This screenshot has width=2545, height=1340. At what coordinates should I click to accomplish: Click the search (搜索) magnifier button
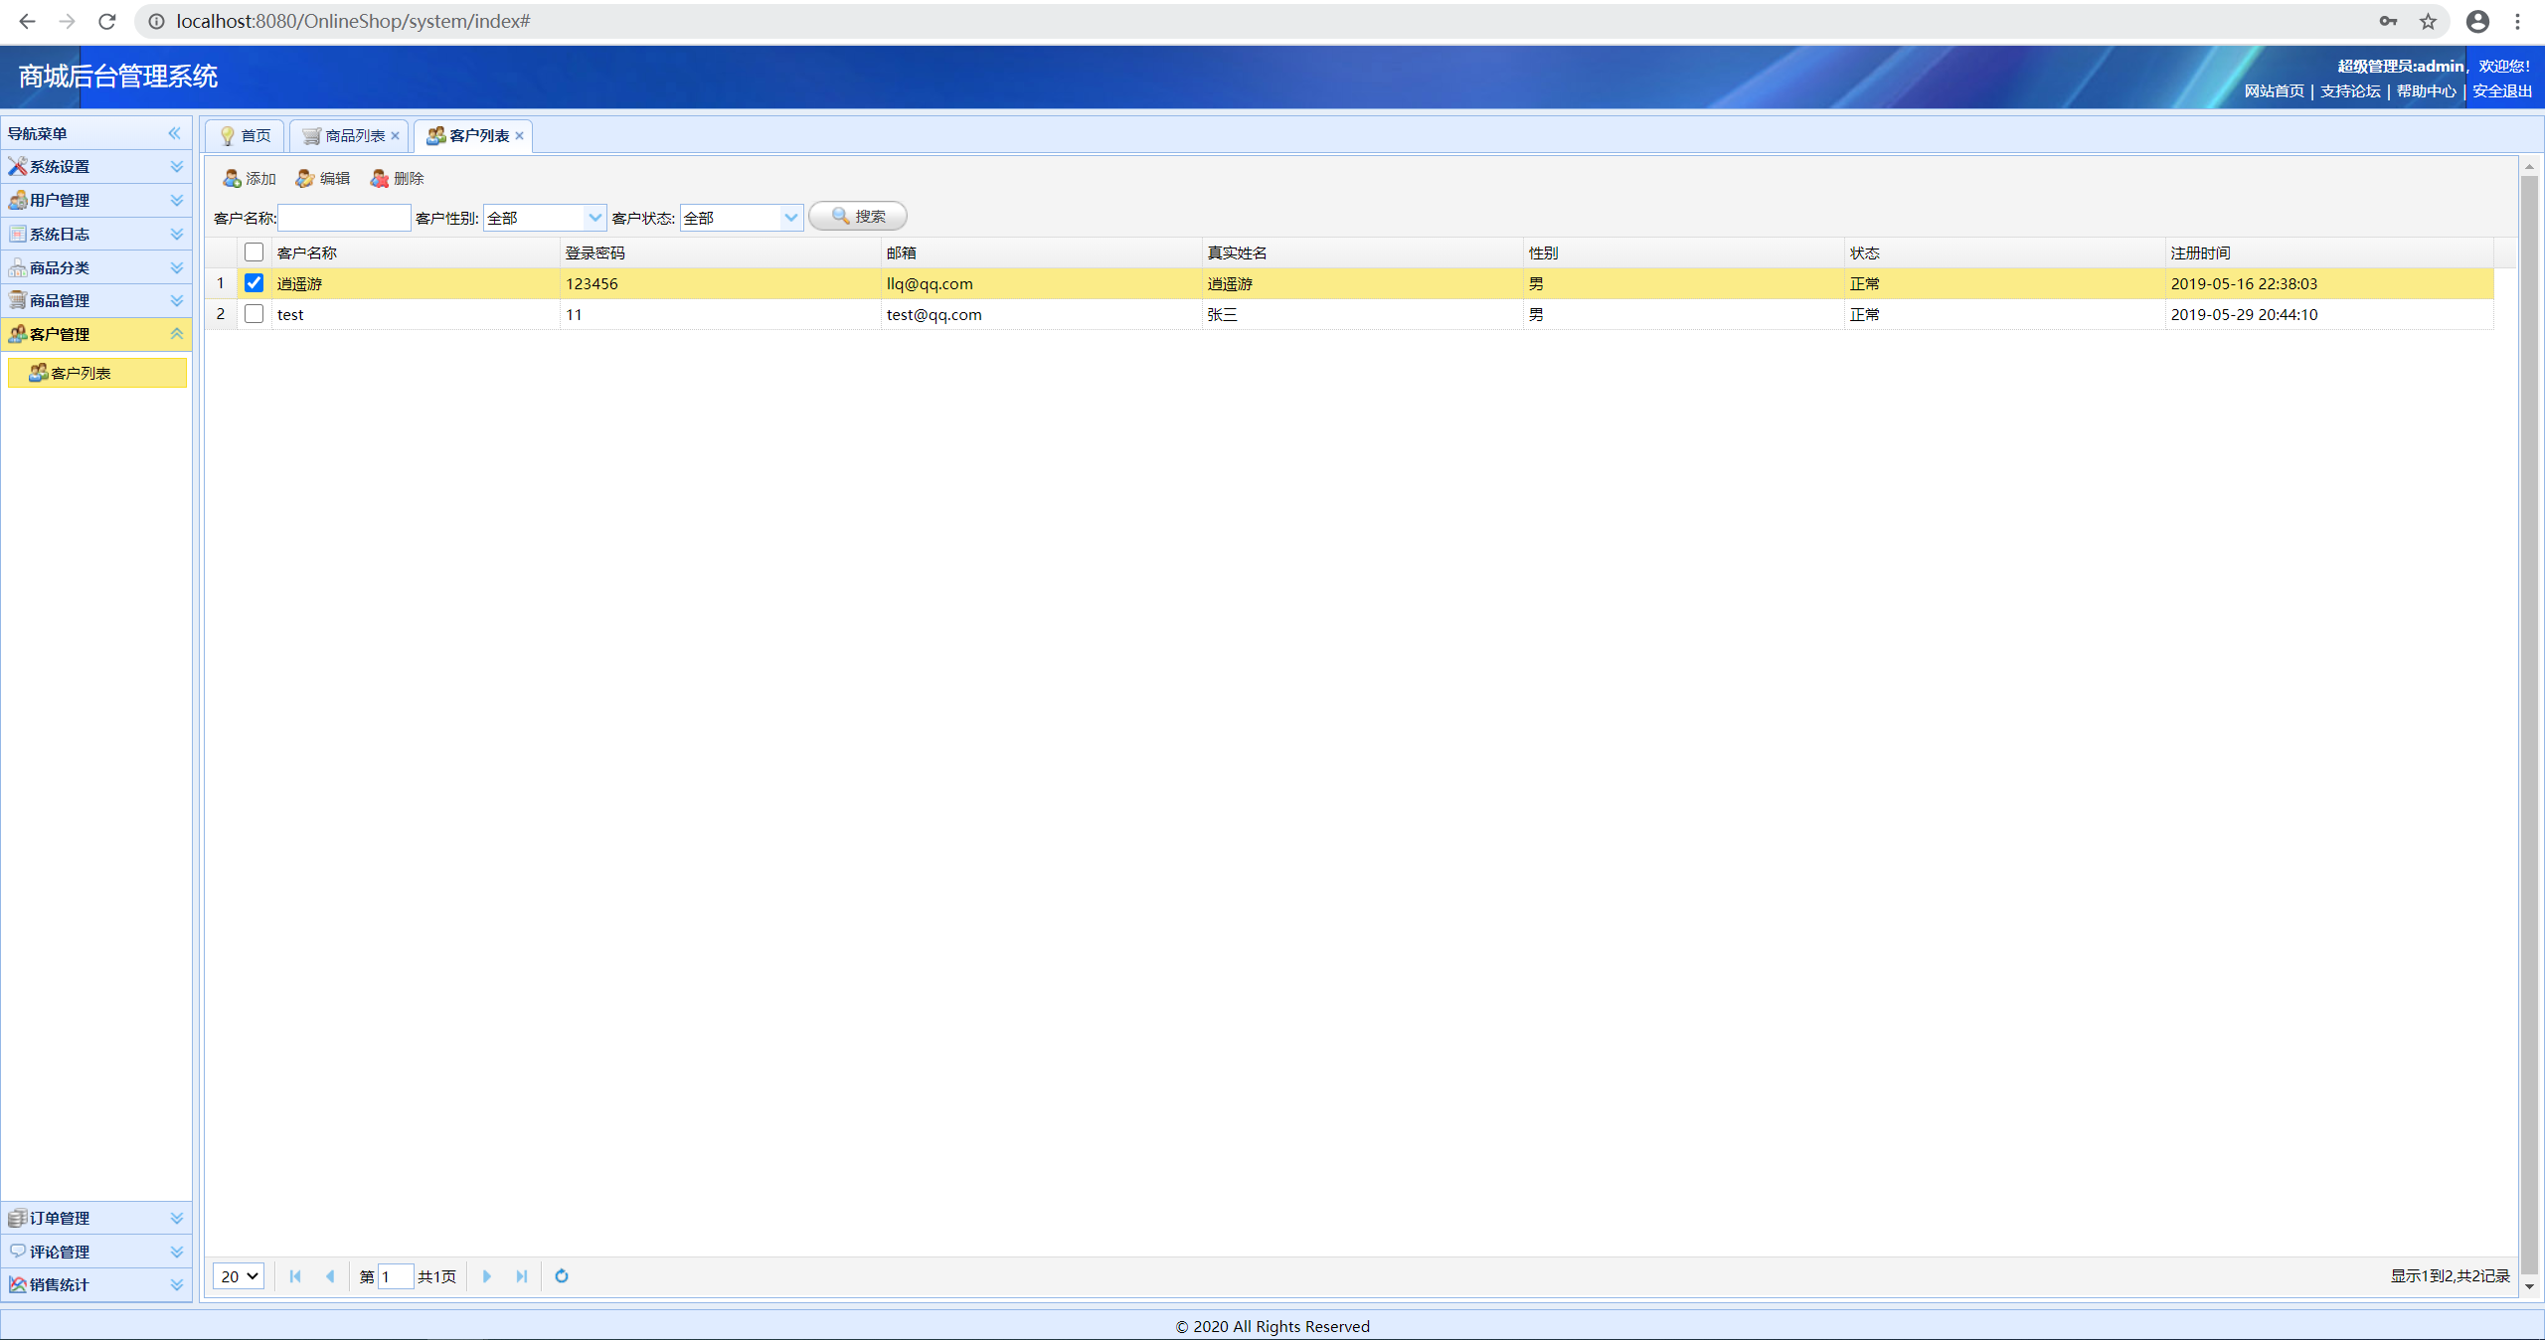(x=858, y=216)
